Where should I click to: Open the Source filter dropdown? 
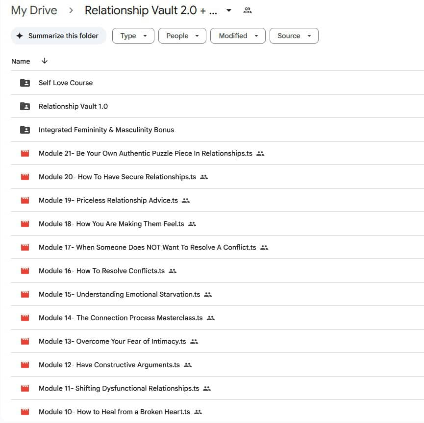294,36
